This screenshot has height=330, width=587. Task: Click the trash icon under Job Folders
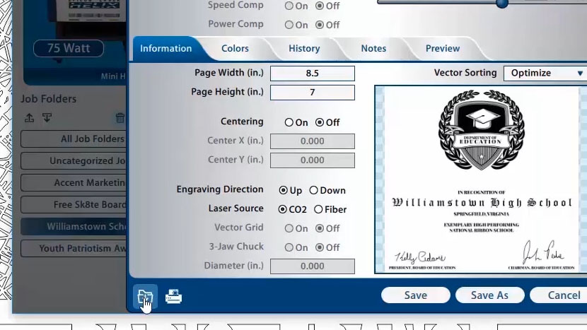pos(120,118)
